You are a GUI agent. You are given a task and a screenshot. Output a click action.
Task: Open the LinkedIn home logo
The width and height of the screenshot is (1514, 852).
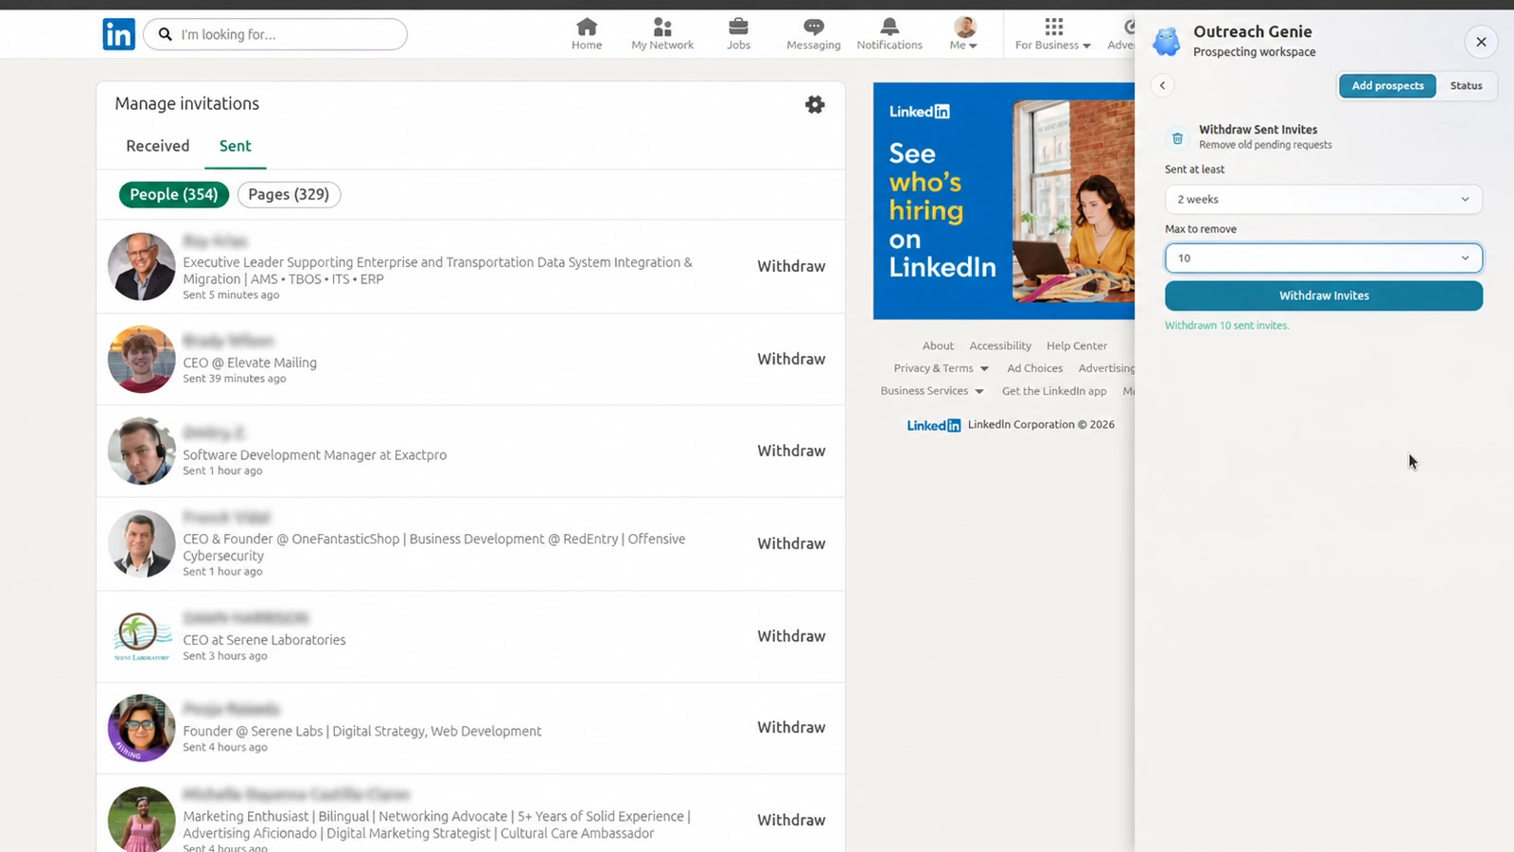coord(118,34)
